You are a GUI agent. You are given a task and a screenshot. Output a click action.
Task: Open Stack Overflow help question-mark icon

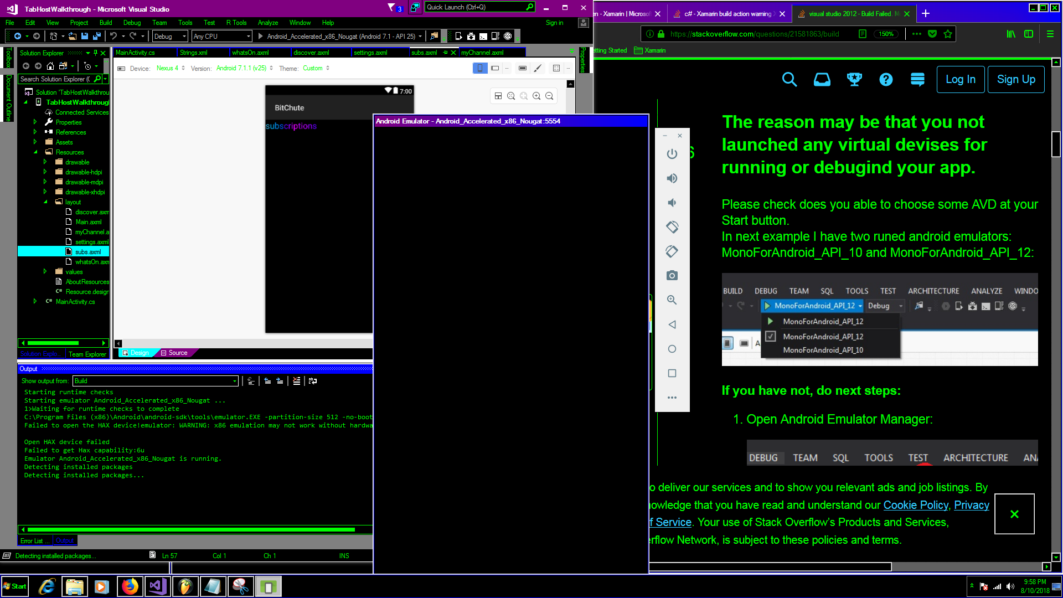click(886, 80)
